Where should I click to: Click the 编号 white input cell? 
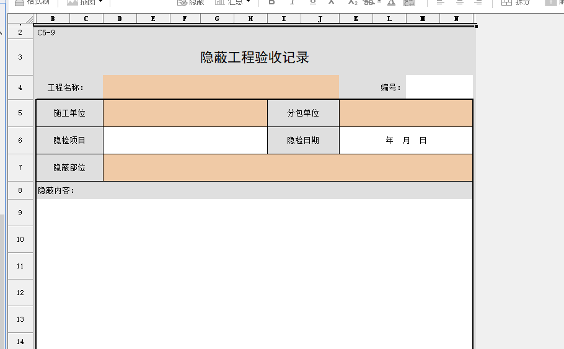pyautogui.click(x=439, y=87)
